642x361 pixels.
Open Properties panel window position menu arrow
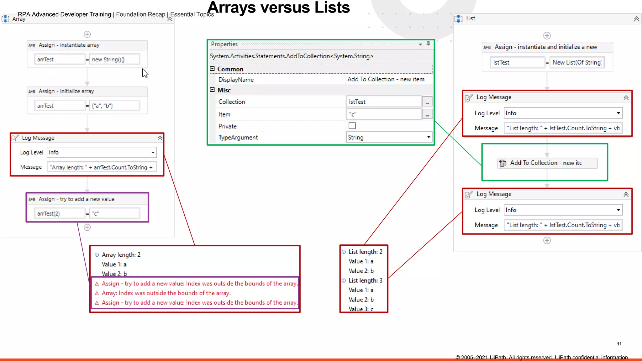click(x=420, y=44)
